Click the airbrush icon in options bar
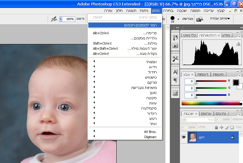The height and width of the screenshot is (163, 243). [54, 19]
